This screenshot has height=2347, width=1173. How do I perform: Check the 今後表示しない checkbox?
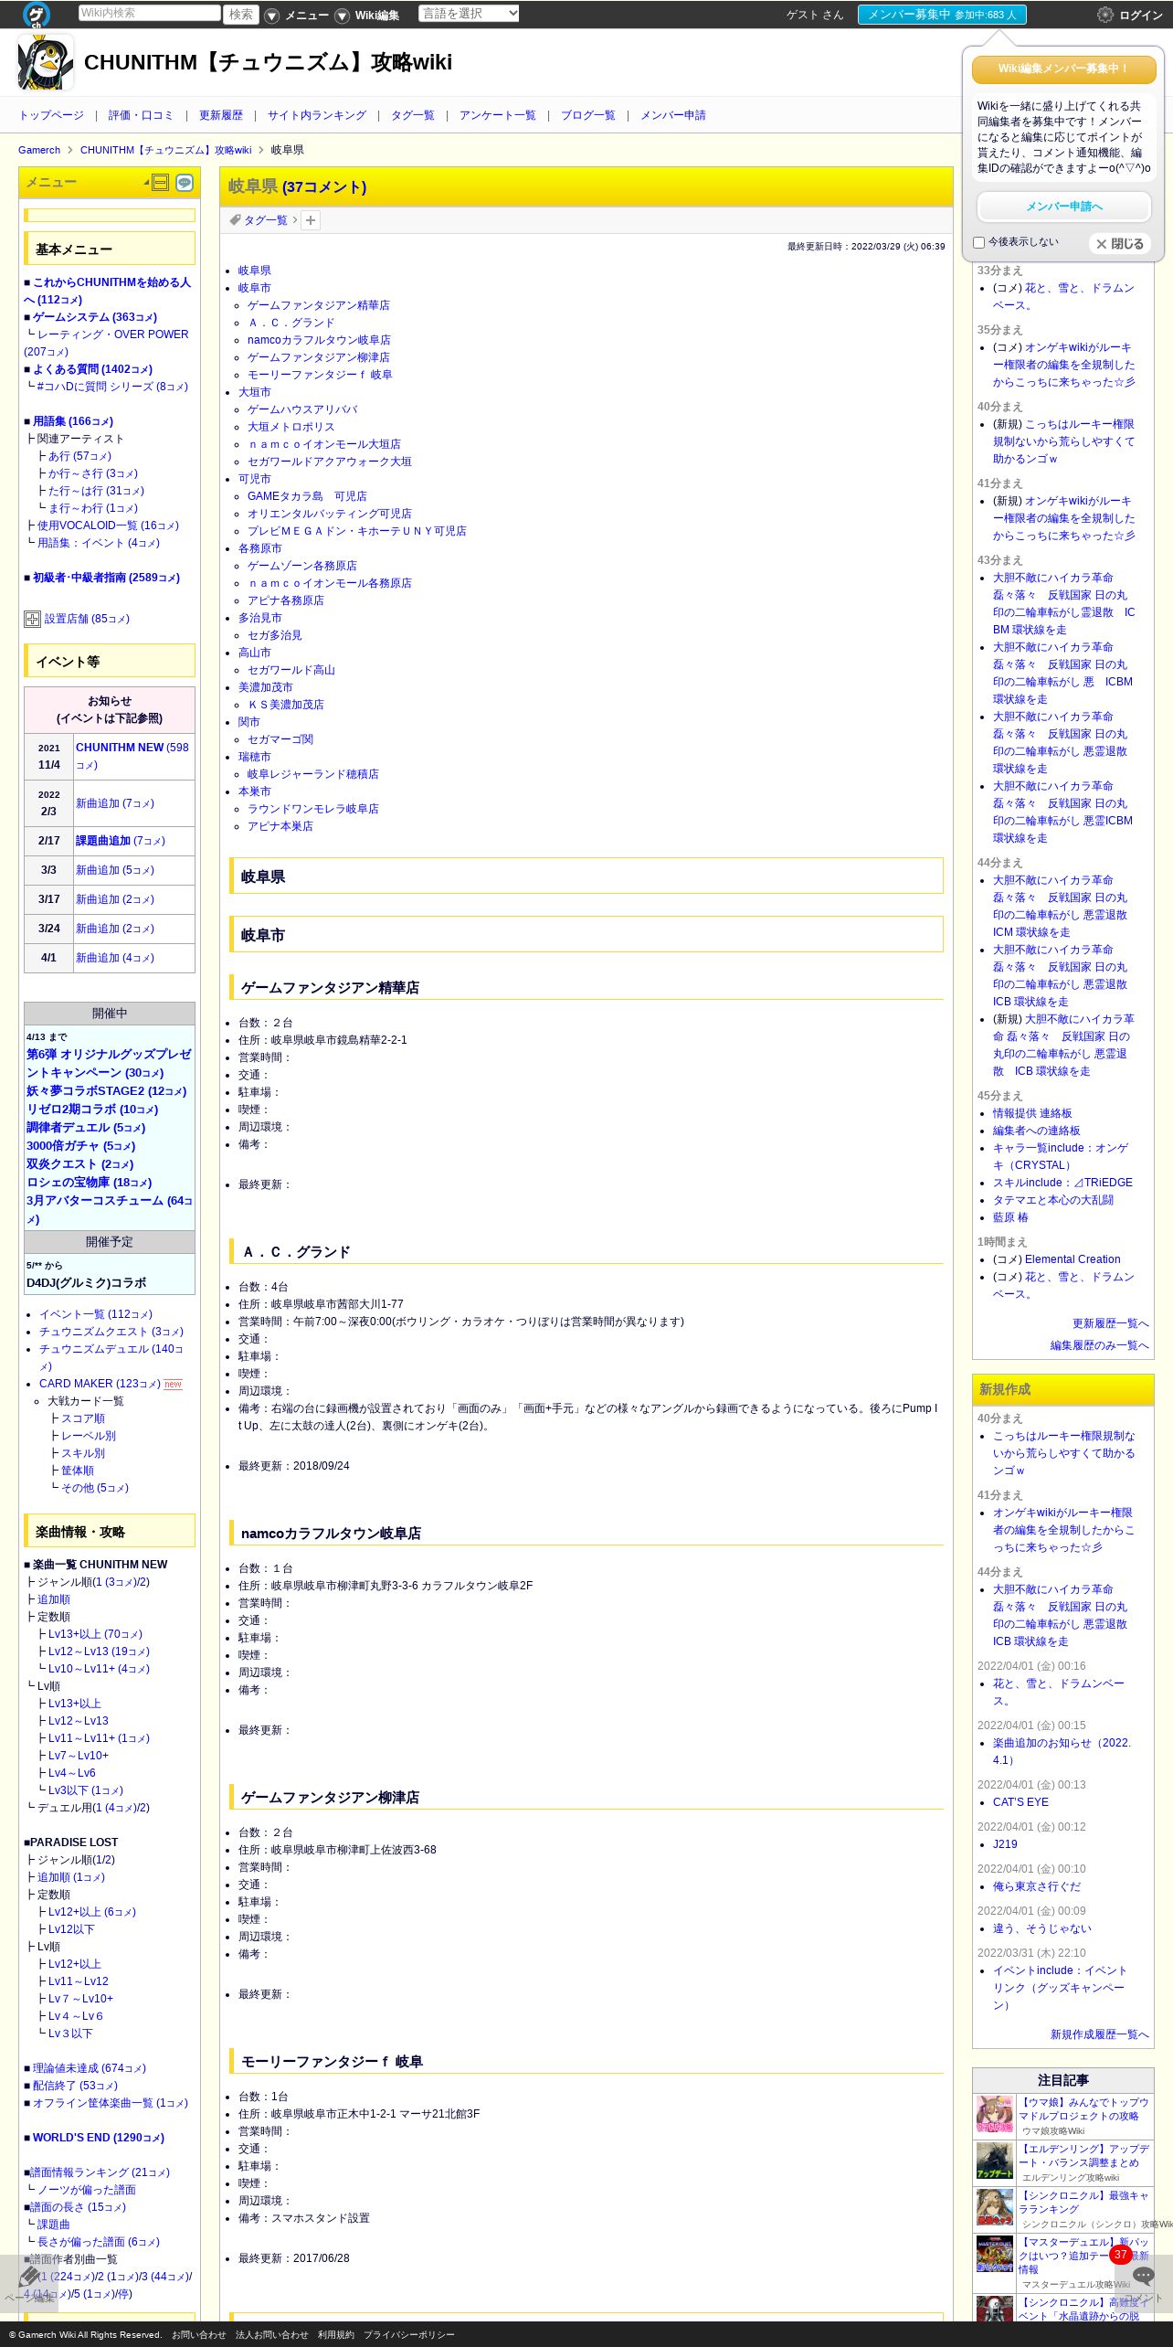[x=978, y=243]
